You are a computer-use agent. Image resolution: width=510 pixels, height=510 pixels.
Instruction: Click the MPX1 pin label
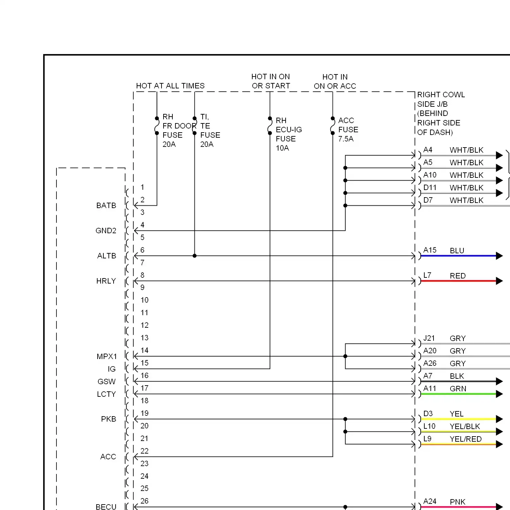[x=107, y=356]
